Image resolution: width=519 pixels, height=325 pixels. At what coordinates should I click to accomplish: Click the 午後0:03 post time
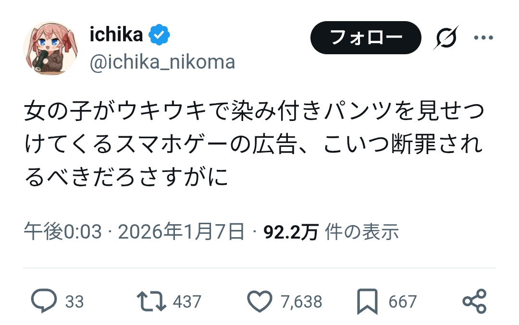[63, 232]
